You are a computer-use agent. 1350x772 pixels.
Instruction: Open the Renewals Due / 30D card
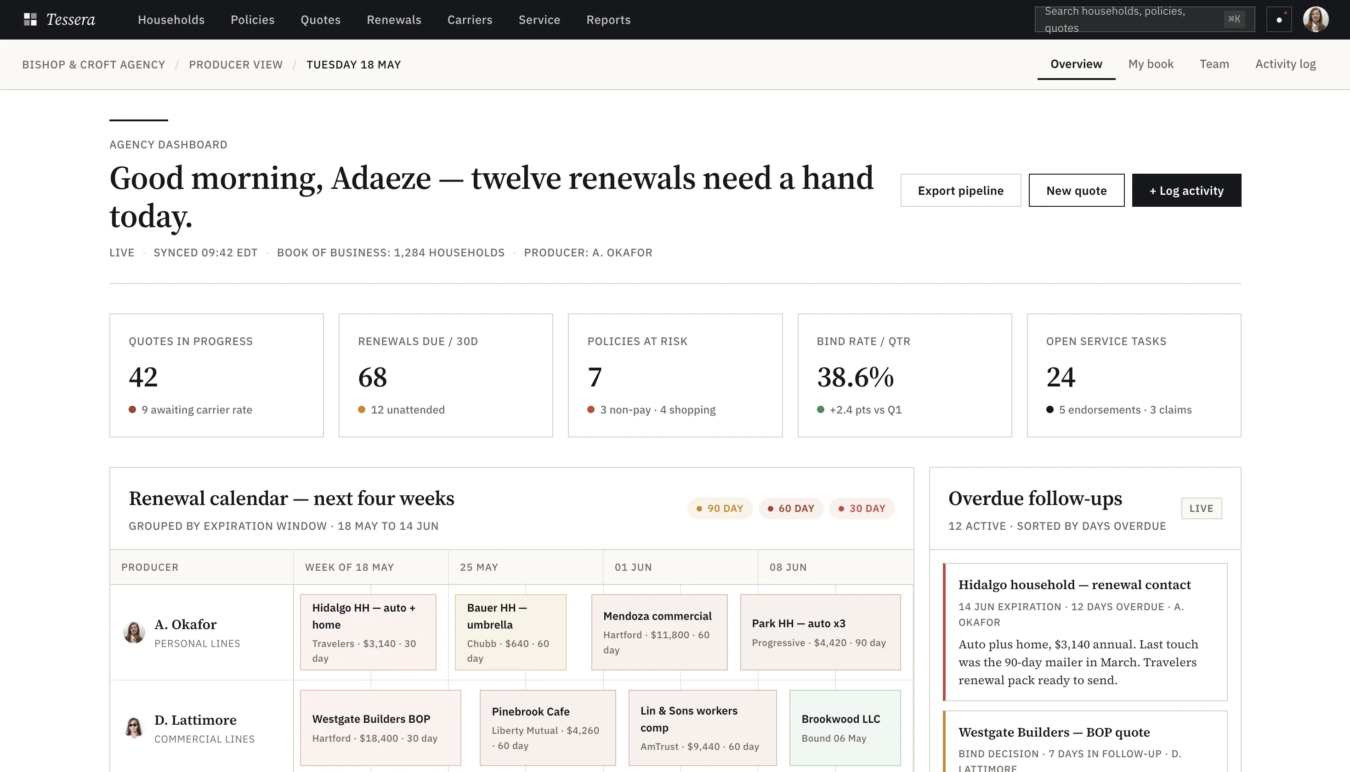446,375
